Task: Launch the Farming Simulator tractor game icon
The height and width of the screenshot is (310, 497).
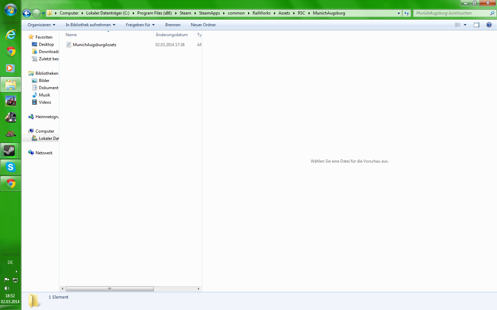Action: click(11, 101)
